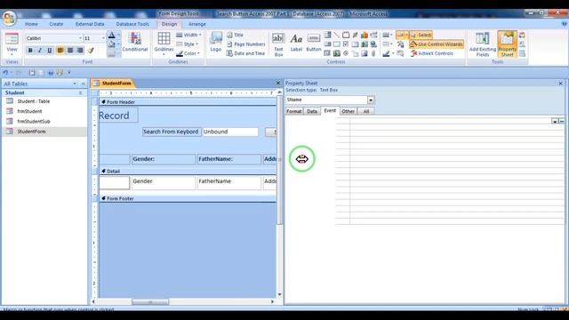Screen dimensions: 569x320
Task: Toggle Bold formatting
Action: (x=30, y=51)
